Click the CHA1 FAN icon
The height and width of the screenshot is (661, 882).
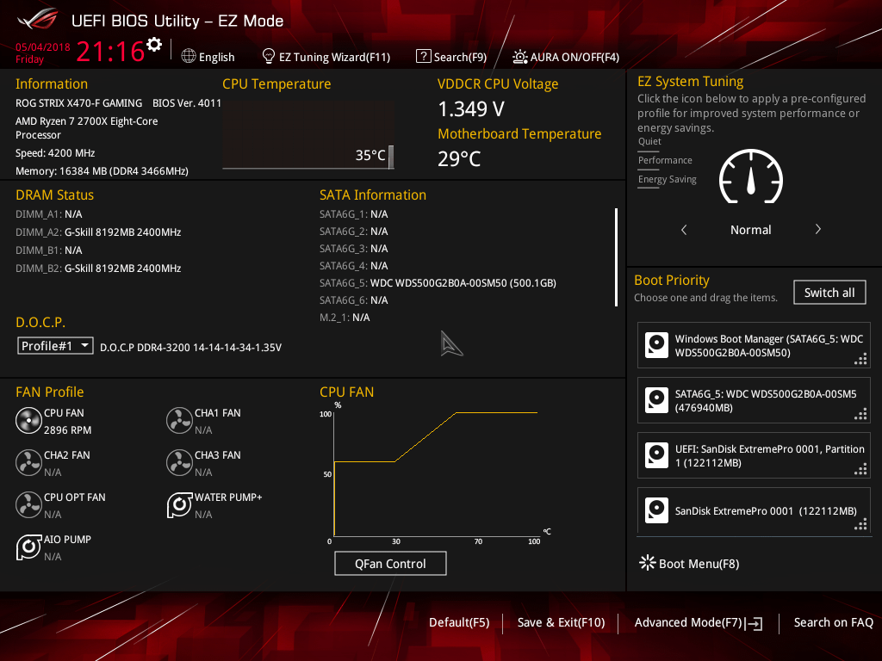(x=179, y=420)
